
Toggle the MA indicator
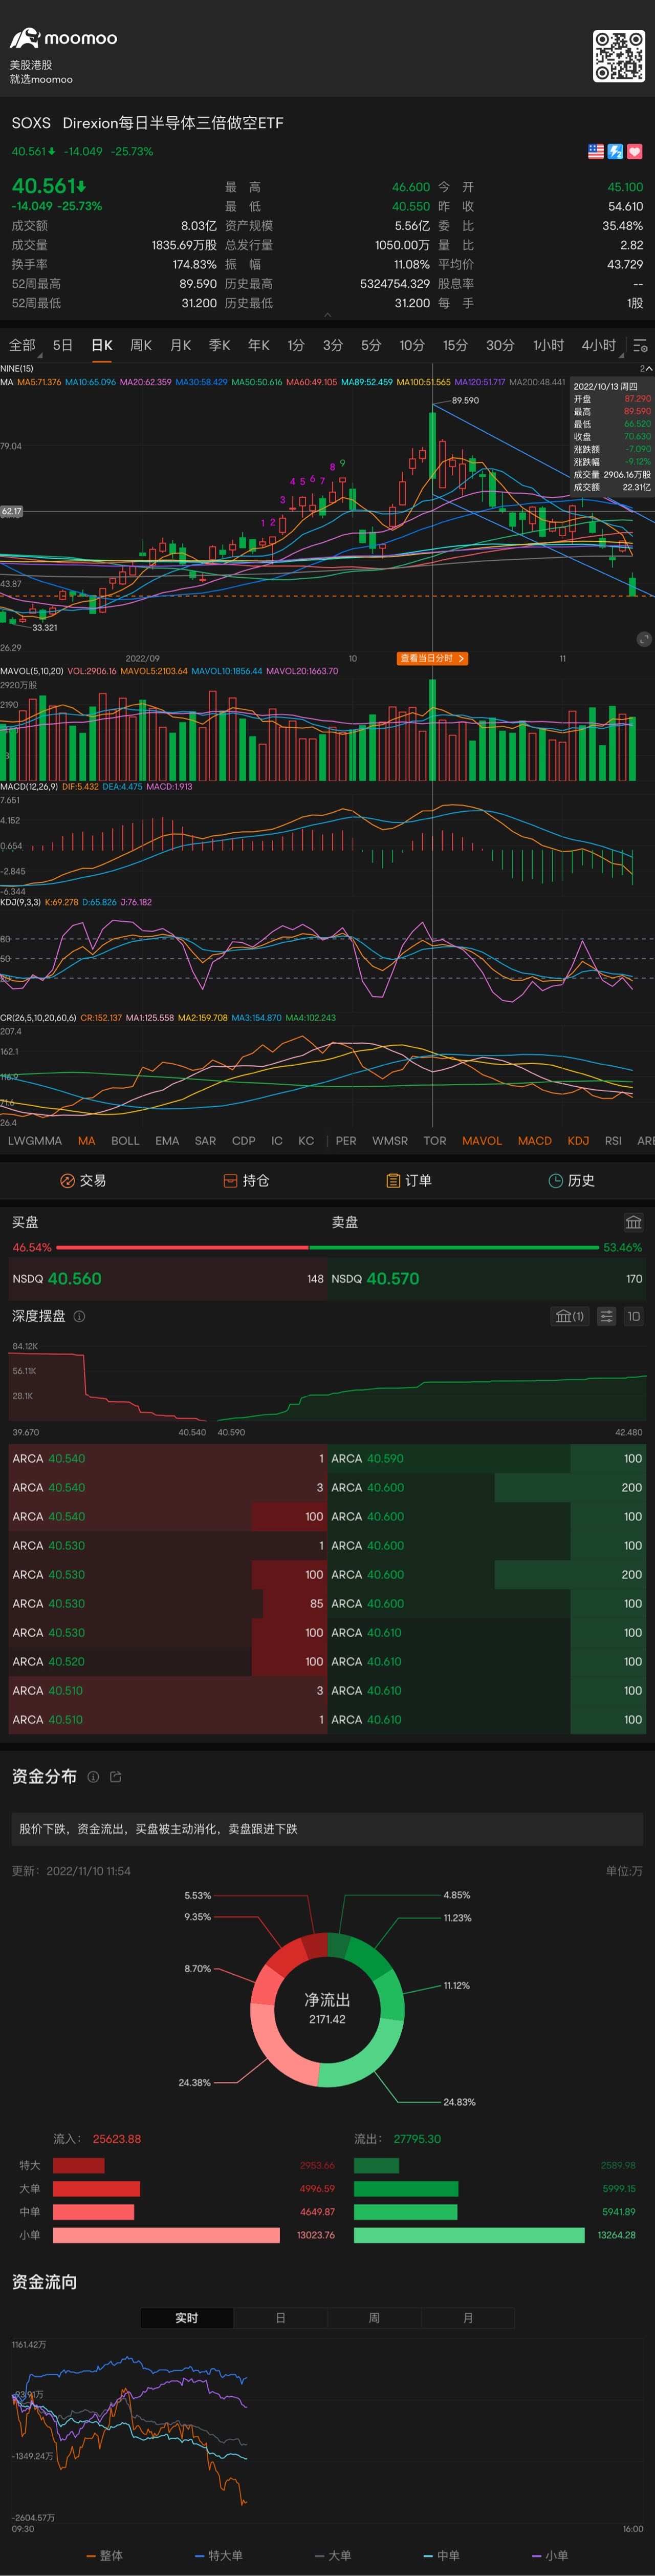pos(87,1140)
